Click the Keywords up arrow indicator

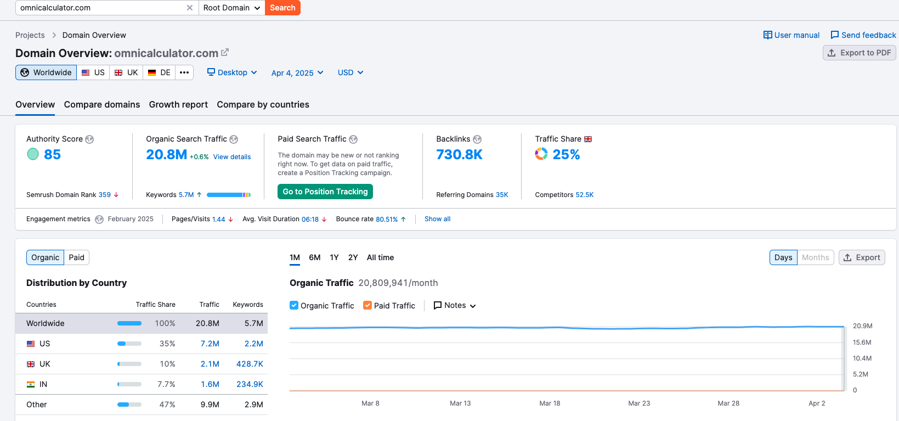[199, 195]
